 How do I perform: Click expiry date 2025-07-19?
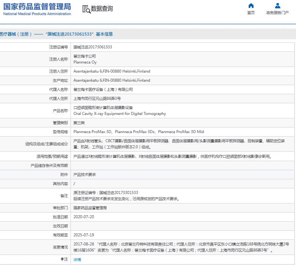(x=84, y=235)
